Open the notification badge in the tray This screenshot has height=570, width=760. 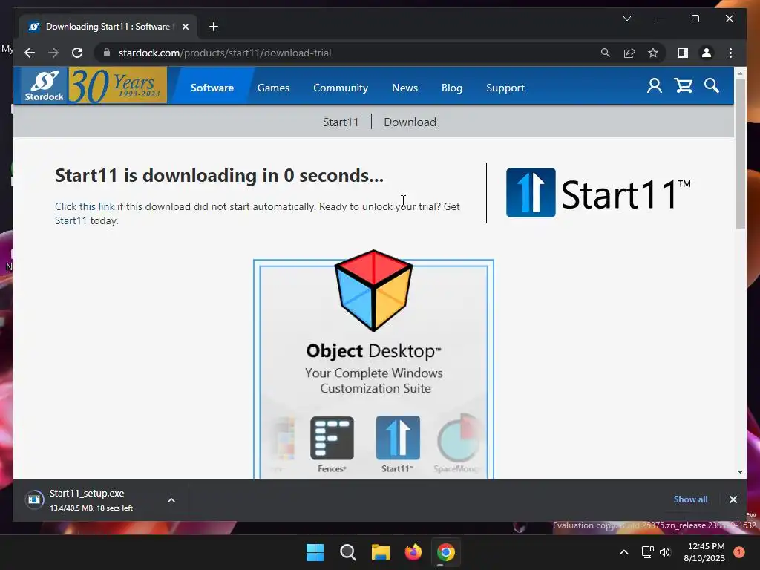point(739,552)
